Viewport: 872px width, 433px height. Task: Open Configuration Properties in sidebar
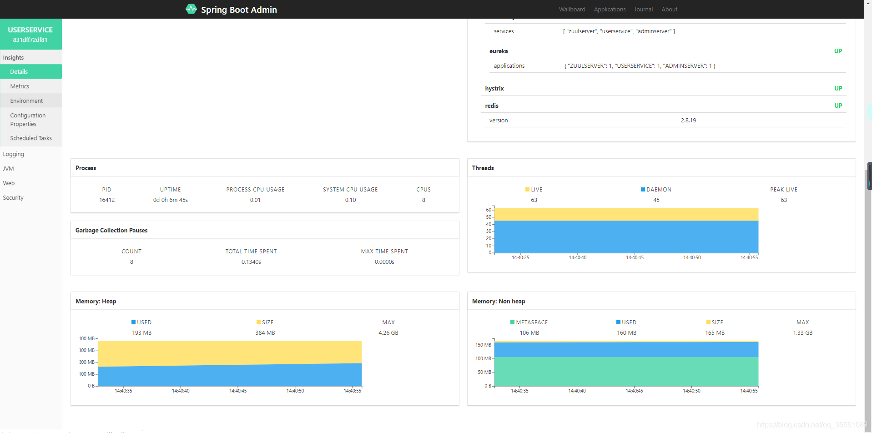click(30, 120)
